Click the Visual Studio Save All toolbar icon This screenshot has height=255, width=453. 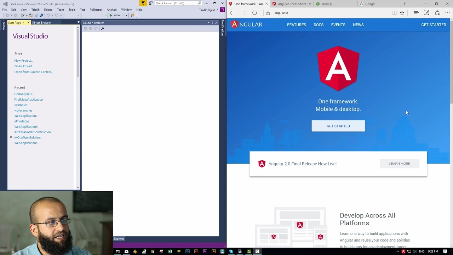pos(41,16)
